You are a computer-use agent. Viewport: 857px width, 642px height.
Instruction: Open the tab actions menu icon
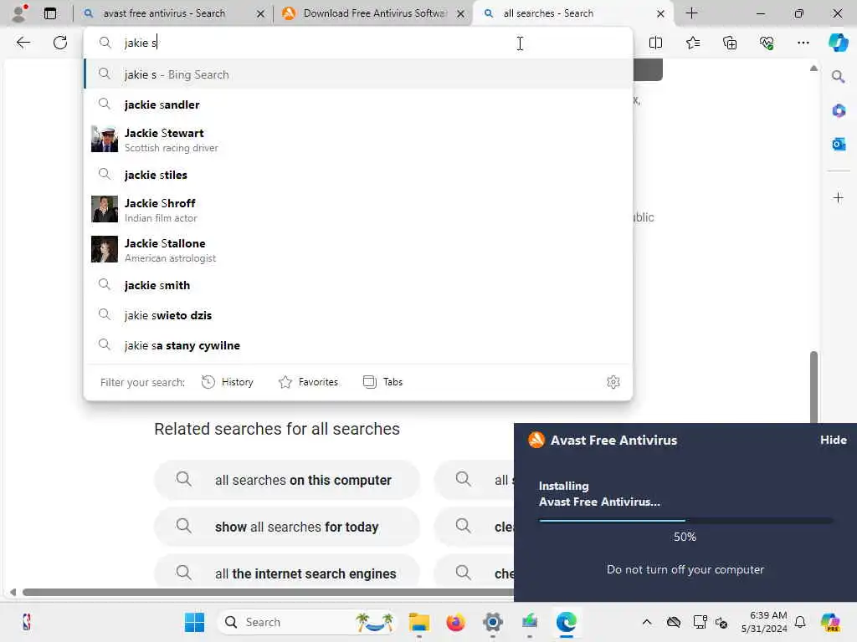tap(49, 13)
